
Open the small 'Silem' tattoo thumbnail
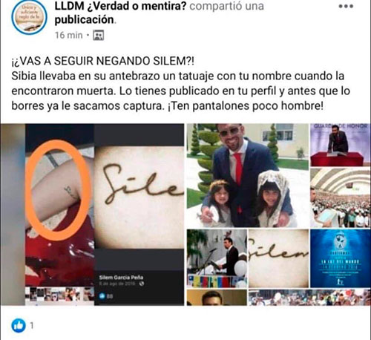[x=279, y=258]
